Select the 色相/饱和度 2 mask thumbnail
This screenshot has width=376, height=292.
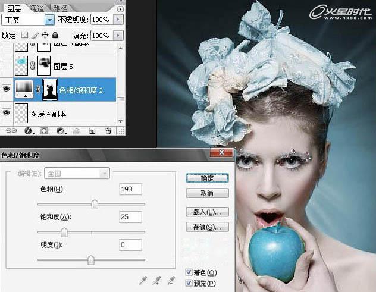pos(50,89)
